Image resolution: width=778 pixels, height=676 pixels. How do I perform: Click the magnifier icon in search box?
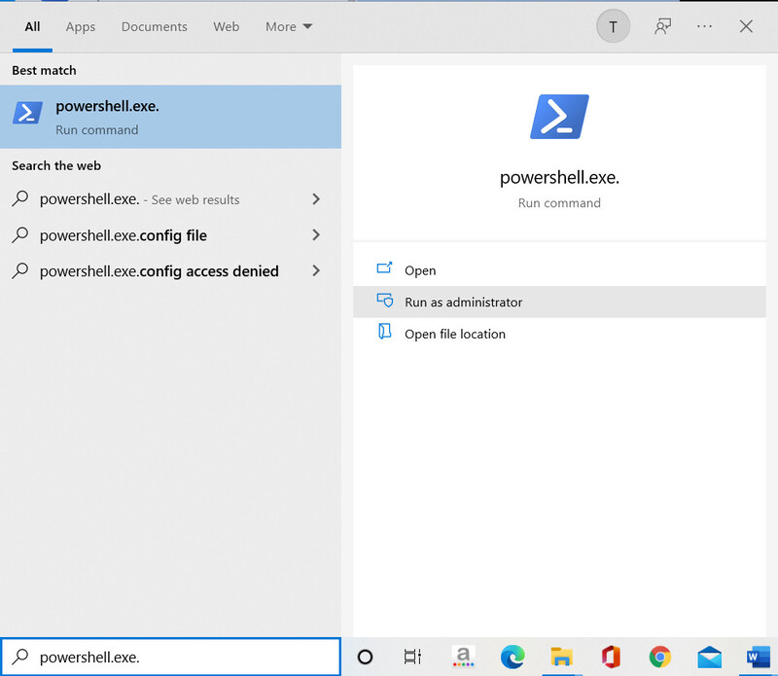coord(19,657)
